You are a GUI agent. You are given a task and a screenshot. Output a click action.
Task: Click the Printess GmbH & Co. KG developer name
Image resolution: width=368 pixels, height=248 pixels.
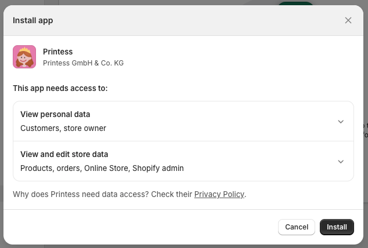pos(83,63)
